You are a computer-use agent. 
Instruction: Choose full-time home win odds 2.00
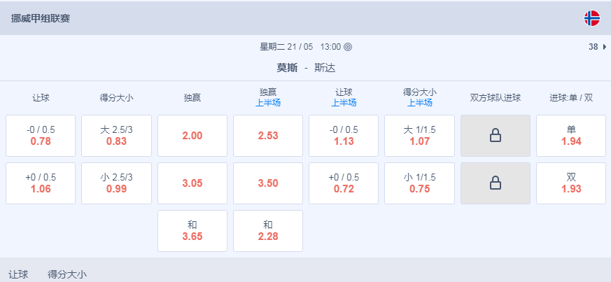click(x=192, y=136)
